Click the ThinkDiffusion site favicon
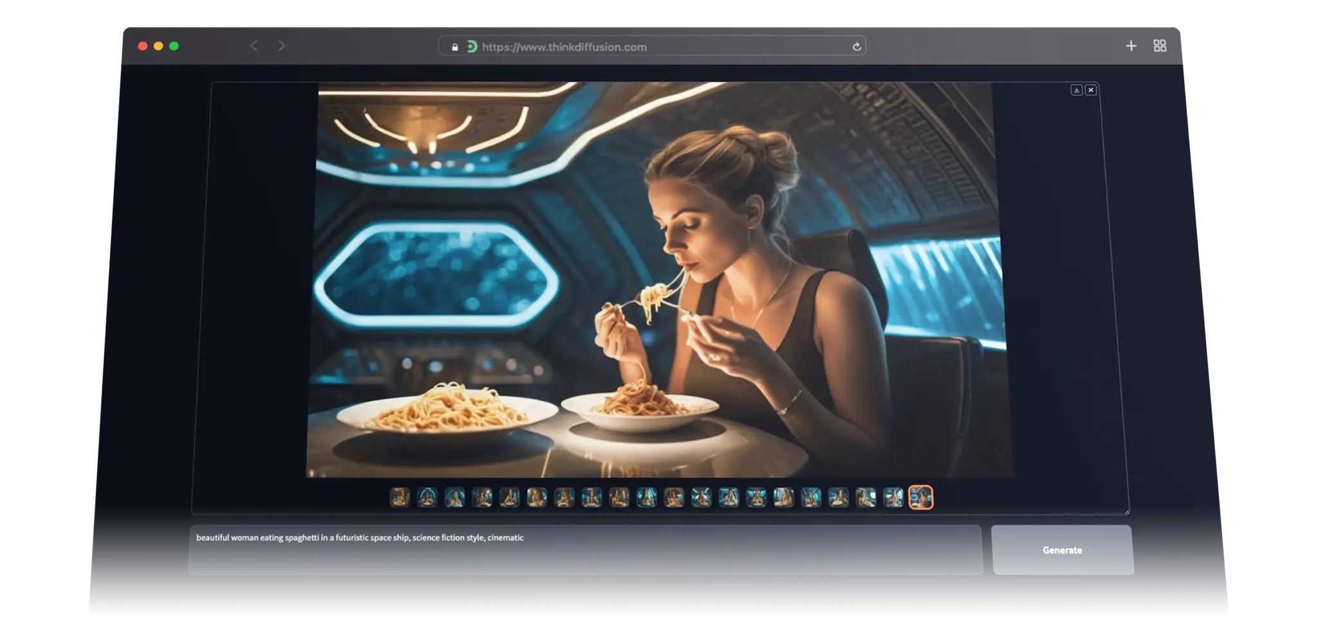1318x644 pixels. coord(472,46)
